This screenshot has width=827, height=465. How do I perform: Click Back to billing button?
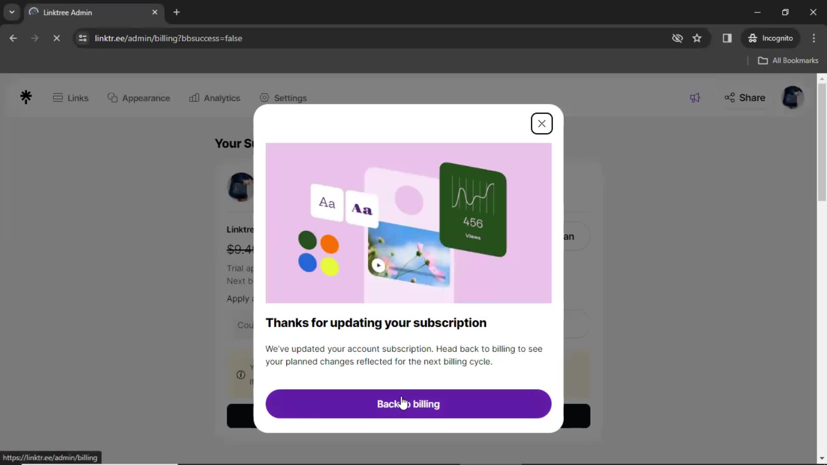click(408, 404)
